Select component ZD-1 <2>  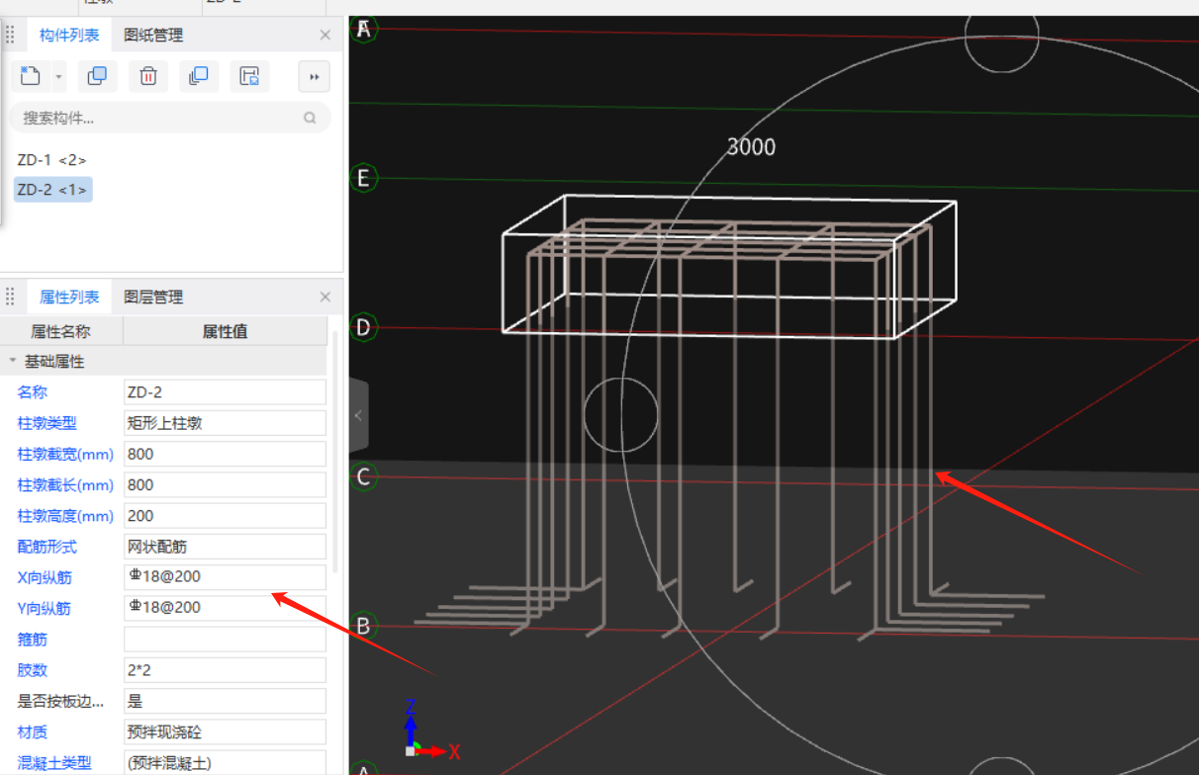51,159
